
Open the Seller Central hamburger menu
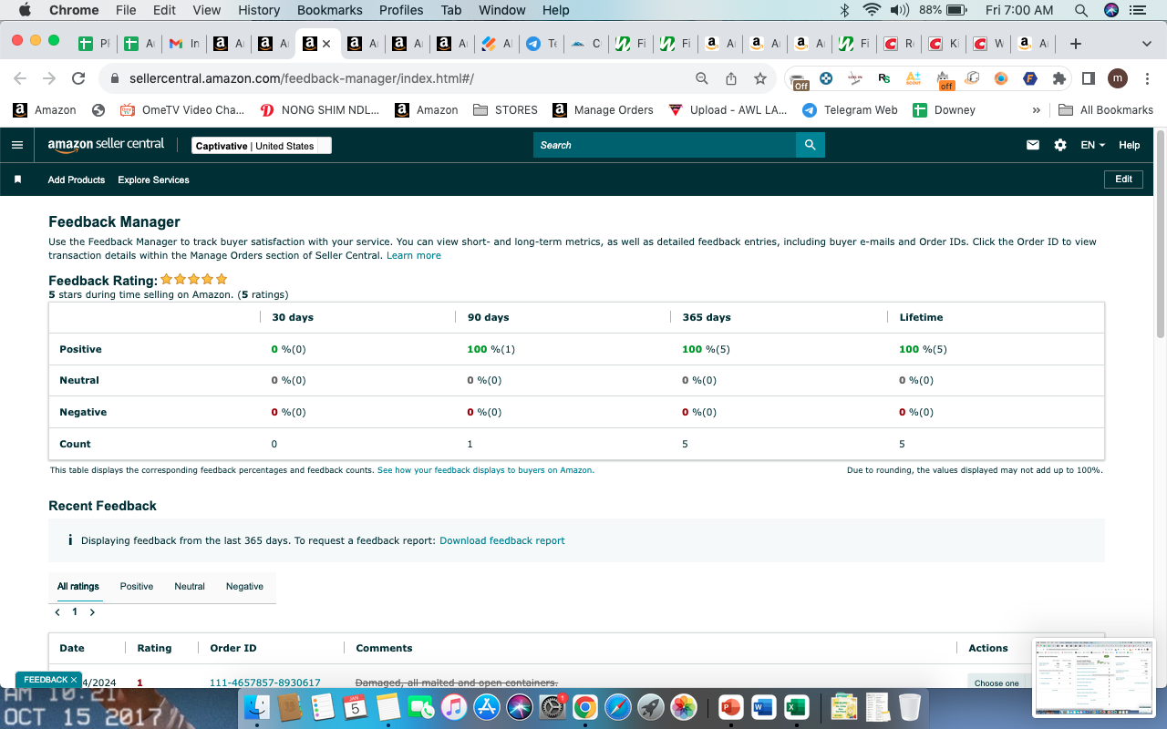click(x=16, y=145)
